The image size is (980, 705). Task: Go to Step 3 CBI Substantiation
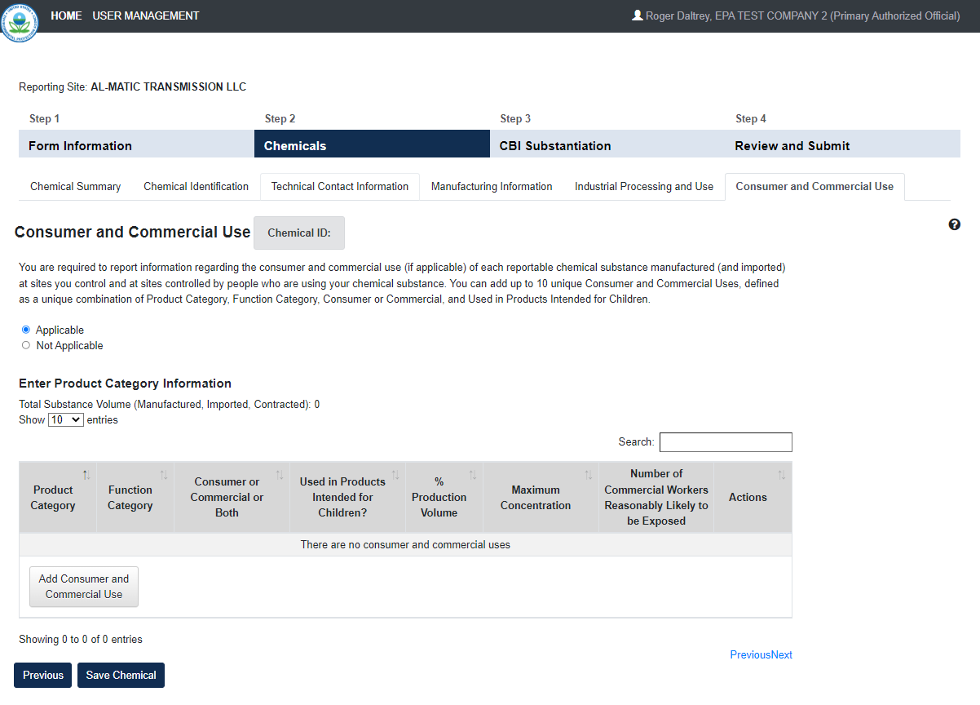point(607,145)
